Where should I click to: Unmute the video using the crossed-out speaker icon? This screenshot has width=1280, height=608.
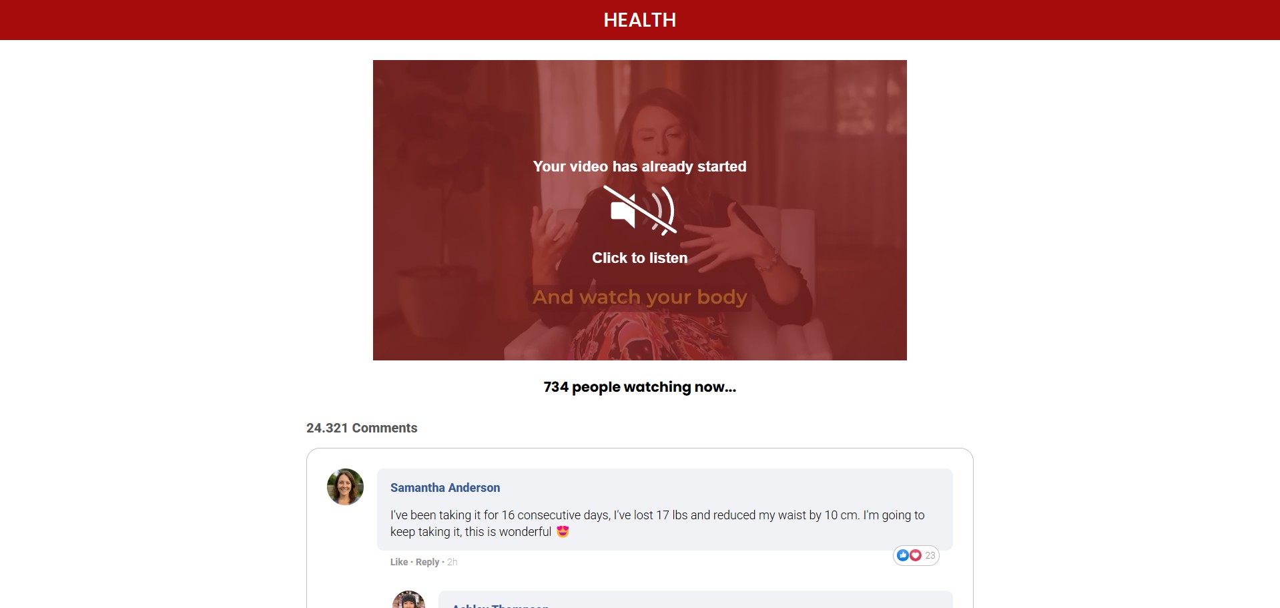coord(639,210)
